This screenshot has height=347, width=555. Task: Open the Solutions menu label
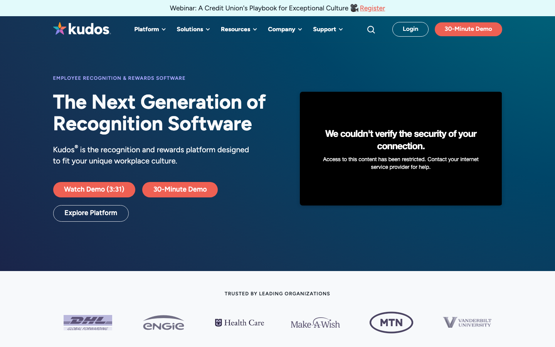[x=190, y=29]
